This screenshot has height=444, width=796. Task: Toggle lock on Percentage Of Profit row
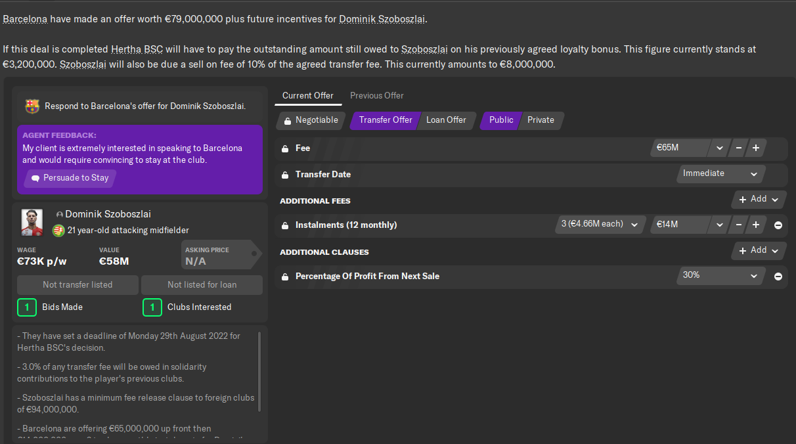coord(285,277)
